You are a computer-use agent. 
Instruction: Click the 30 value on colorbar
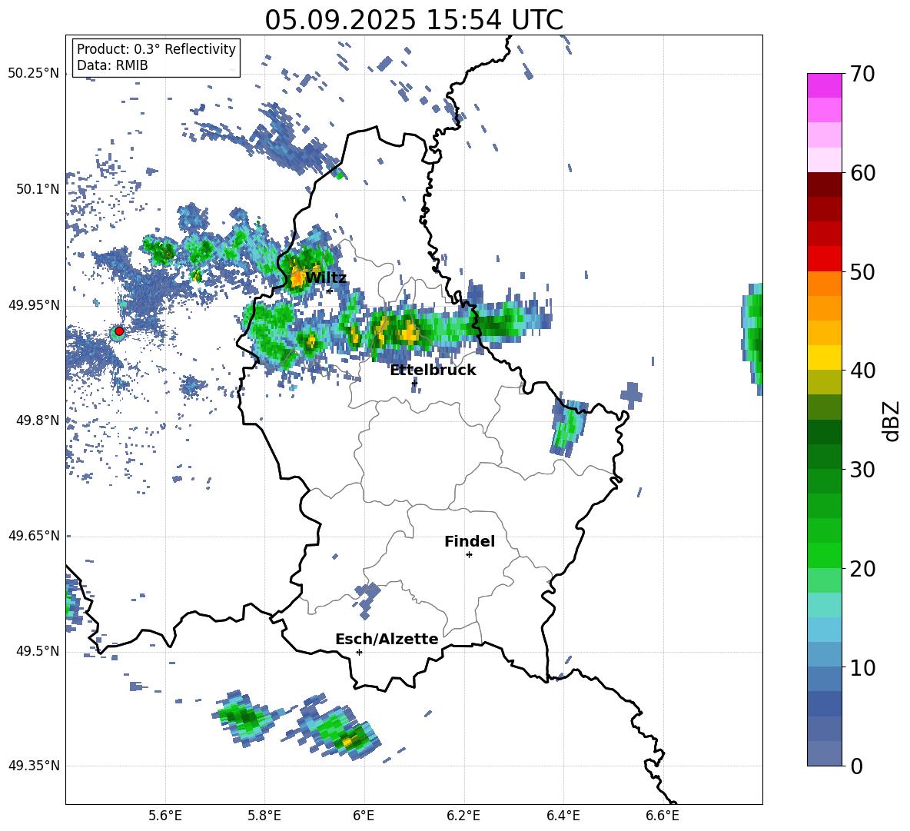pyautogui.click(x=862, y=469)
